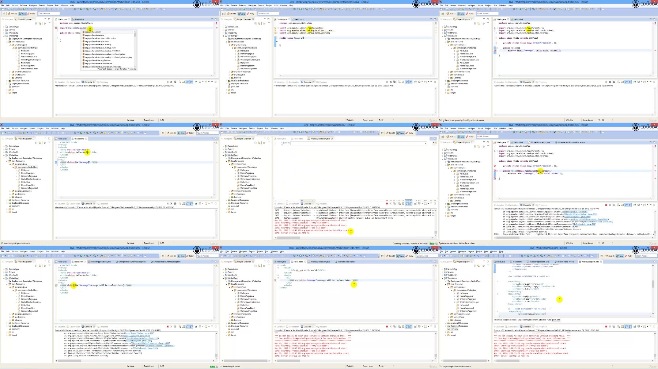
Task: Click green Run icon in the content-assist window toolbar
Action: point(80,9)
